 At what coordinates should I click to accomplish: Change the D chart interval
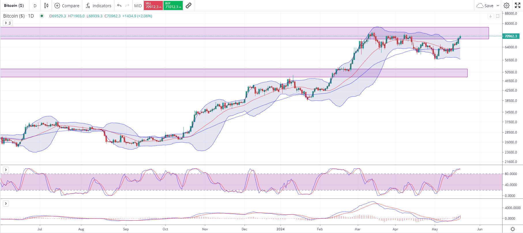click(35, 5)
